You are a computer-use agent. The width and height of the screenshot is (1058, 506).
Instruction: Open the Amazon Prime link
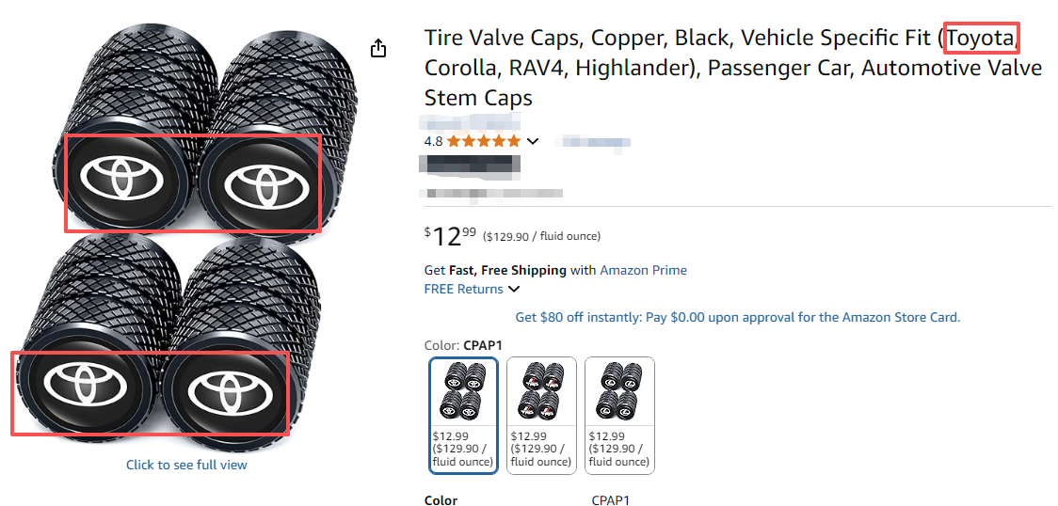(x=643, y=270)
